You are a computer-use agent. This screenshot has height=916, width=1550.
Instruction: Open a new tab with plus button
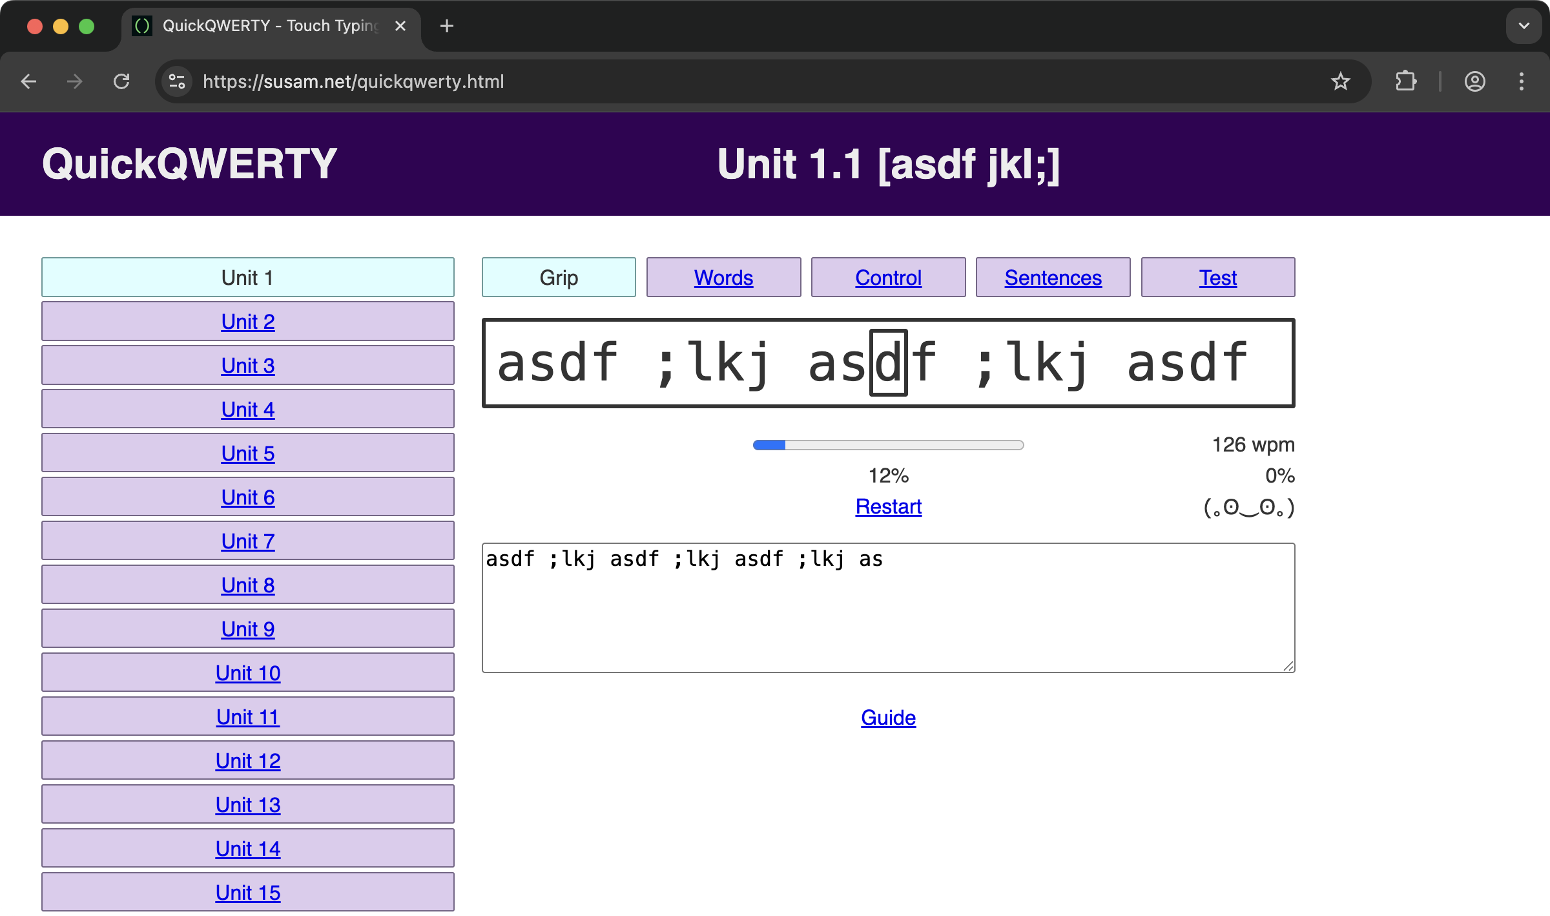(x=446, y=26)
